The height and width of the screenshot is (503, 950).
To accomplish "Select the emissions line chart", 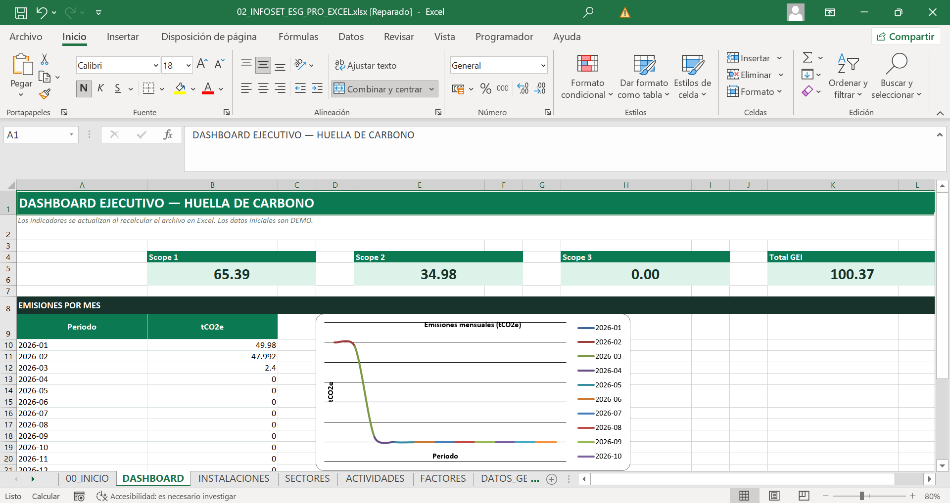I will (x=473, y=392).
